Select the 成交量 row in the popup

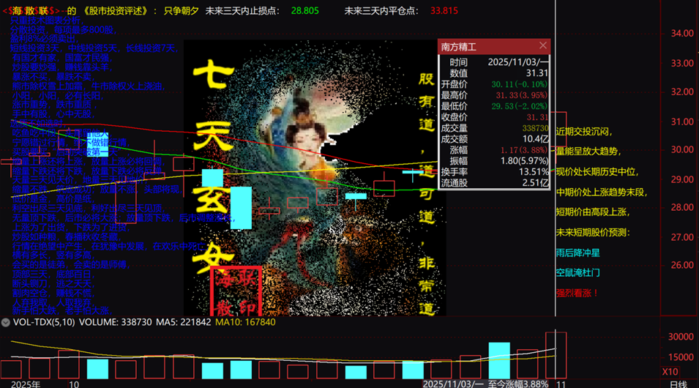494,128
